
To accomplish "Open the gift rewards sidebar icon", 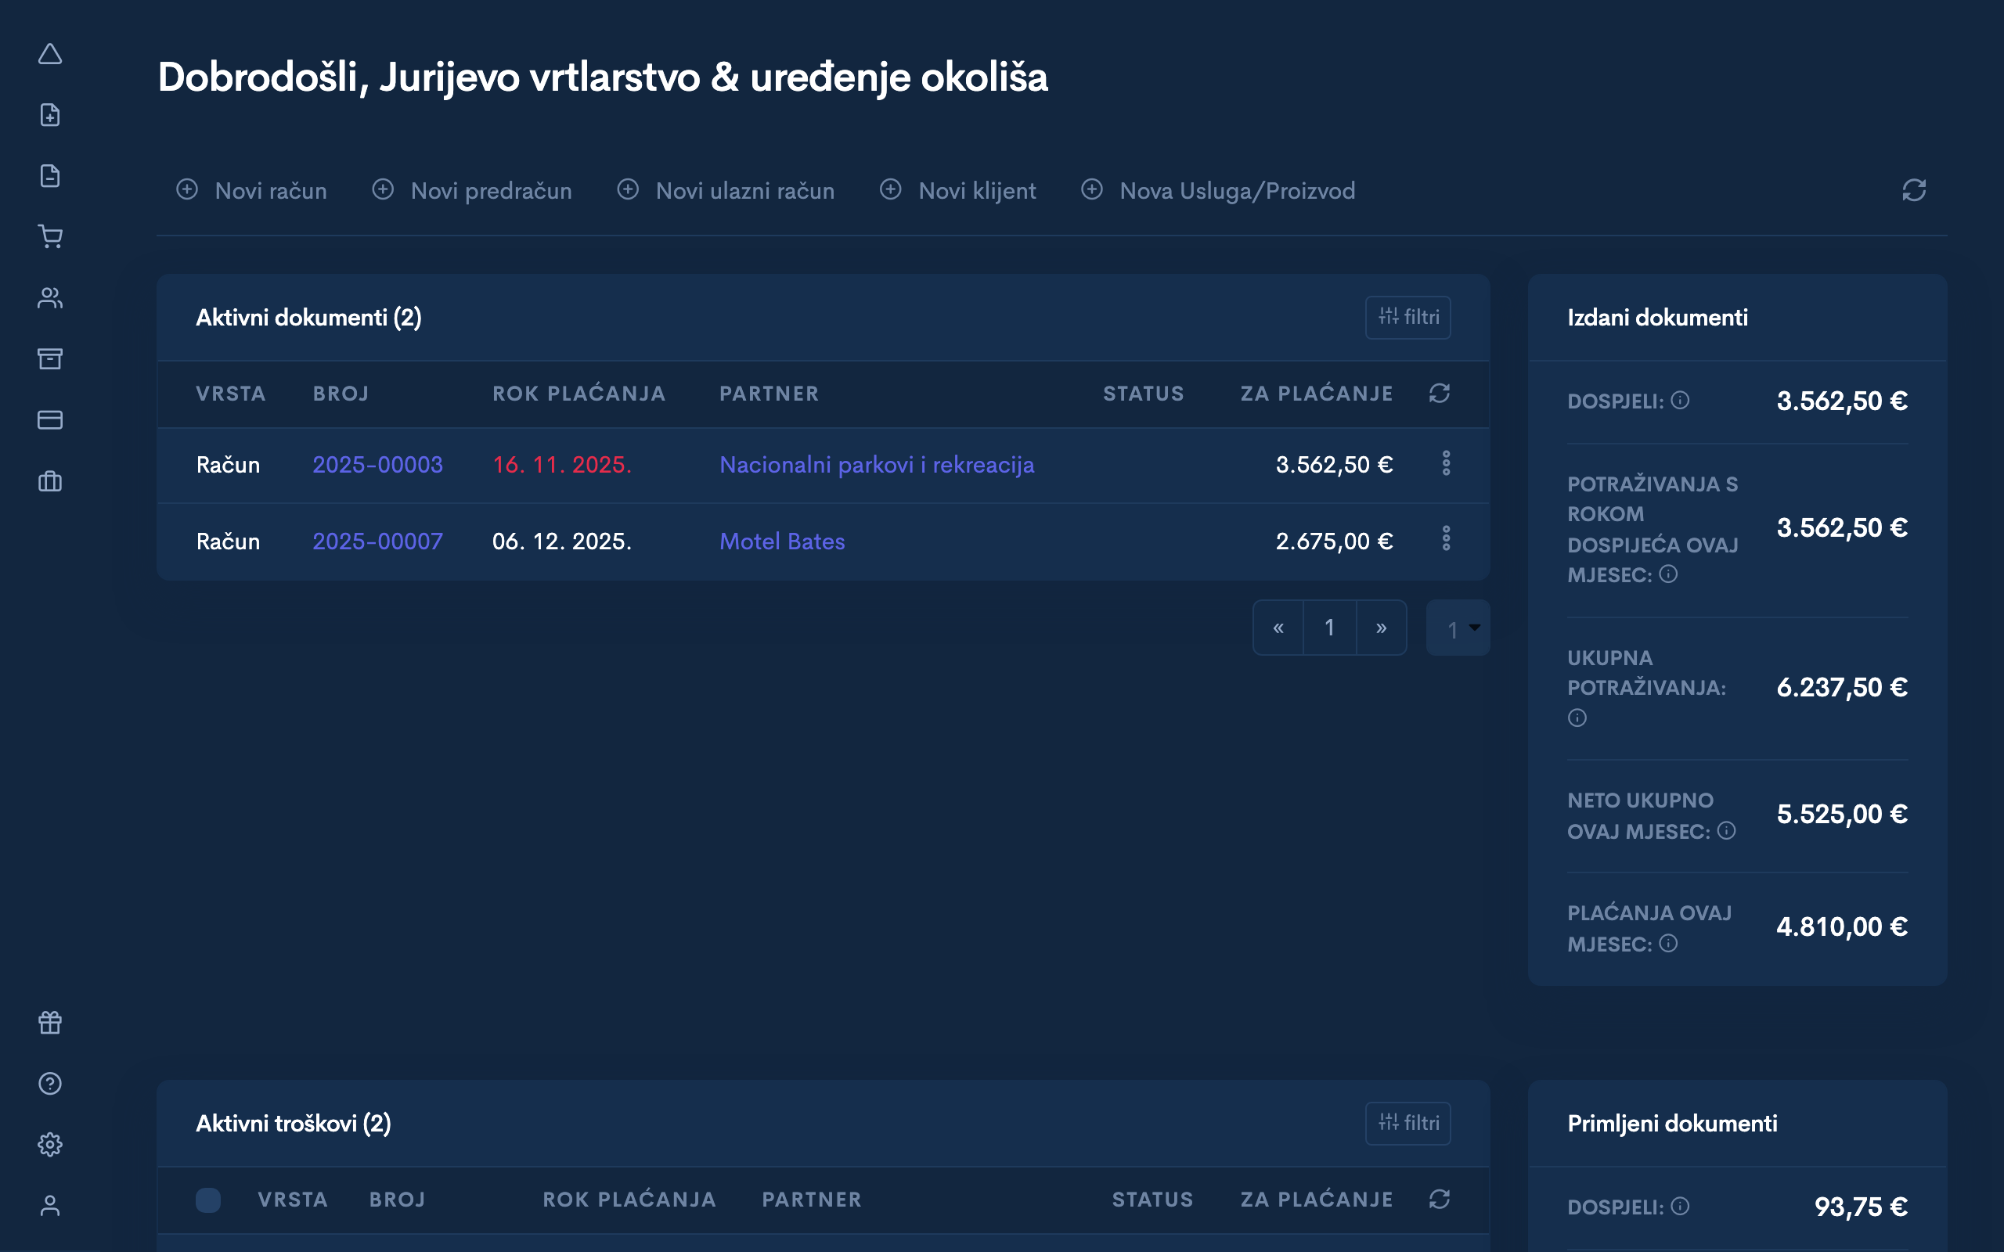I will coord(49,1023).
